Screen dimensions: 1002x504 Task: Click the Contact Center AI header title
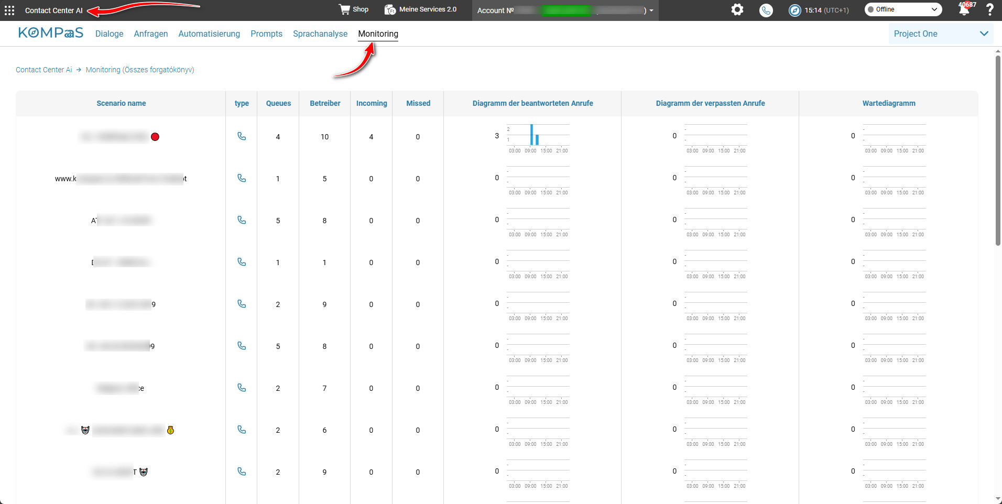coord(54,10)
